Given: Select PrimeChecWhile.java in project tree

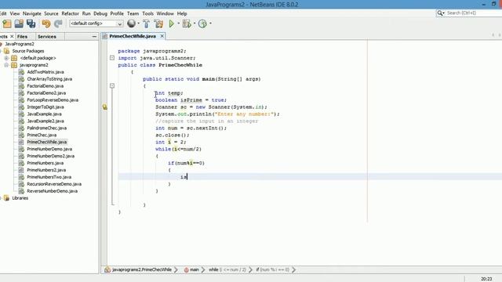Looking at the screenshot, I should click(47, 142).
